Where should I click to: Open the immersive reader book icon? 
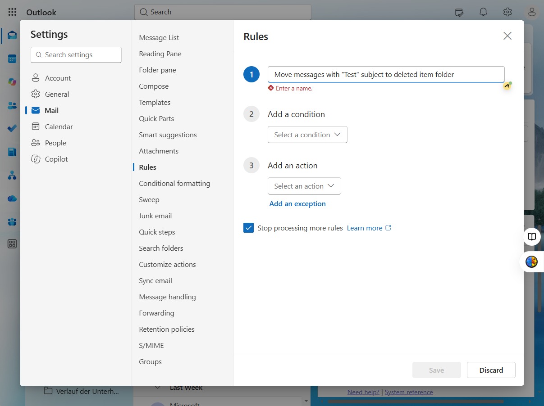point(532,237)
